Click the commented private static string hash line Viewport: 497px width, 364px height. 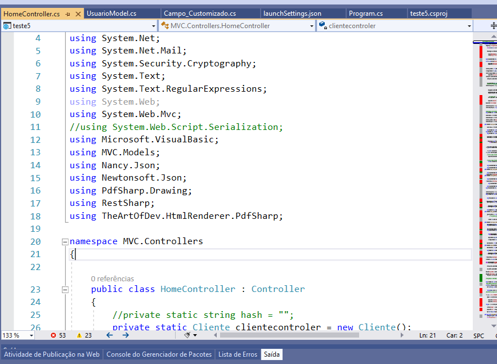203,315
